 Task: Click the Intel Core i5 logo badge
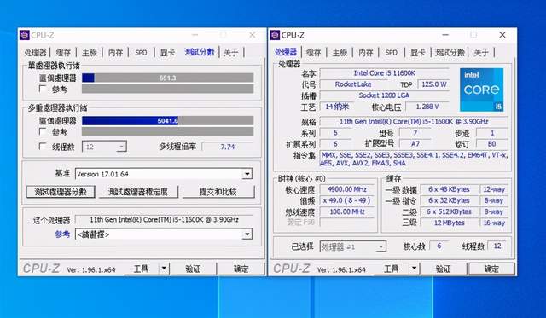pos(481,90)
